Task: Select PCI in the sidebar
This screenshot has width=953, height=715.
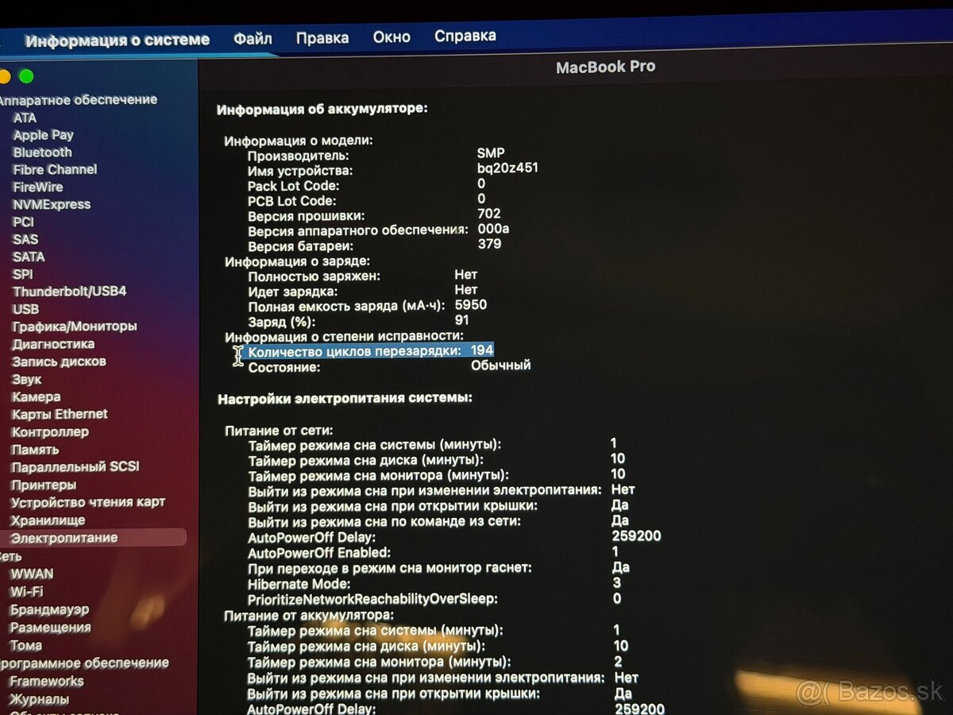Action: tap(23, 222)
